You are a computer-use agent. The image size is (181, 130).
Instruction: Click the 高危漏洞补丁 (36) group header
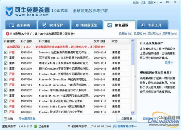(x=56, y=47)
